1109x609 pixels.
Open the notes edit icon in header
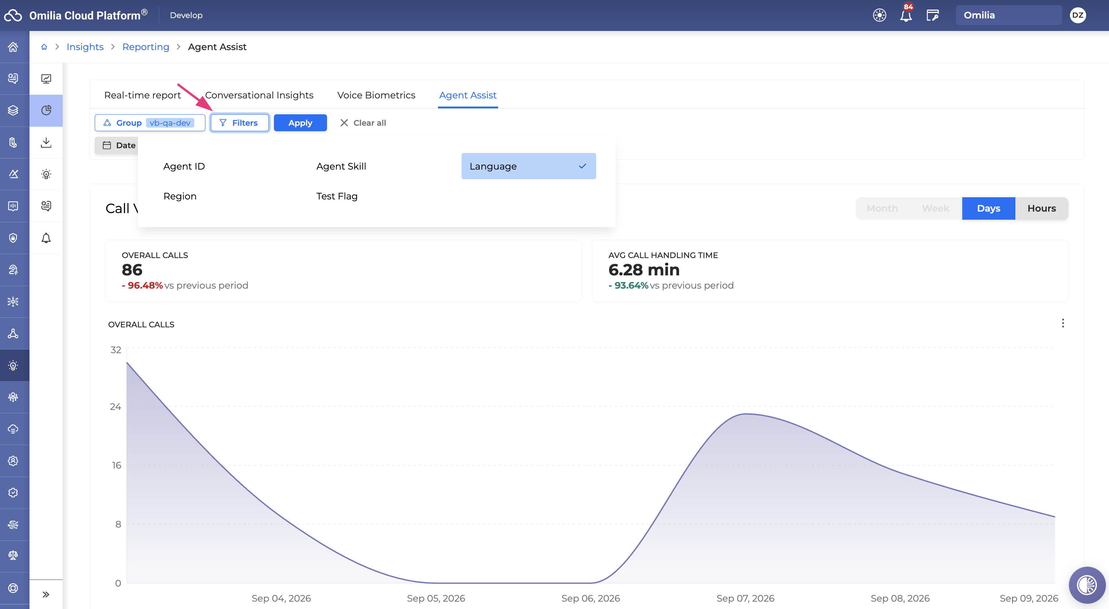(x=932, y=15)
